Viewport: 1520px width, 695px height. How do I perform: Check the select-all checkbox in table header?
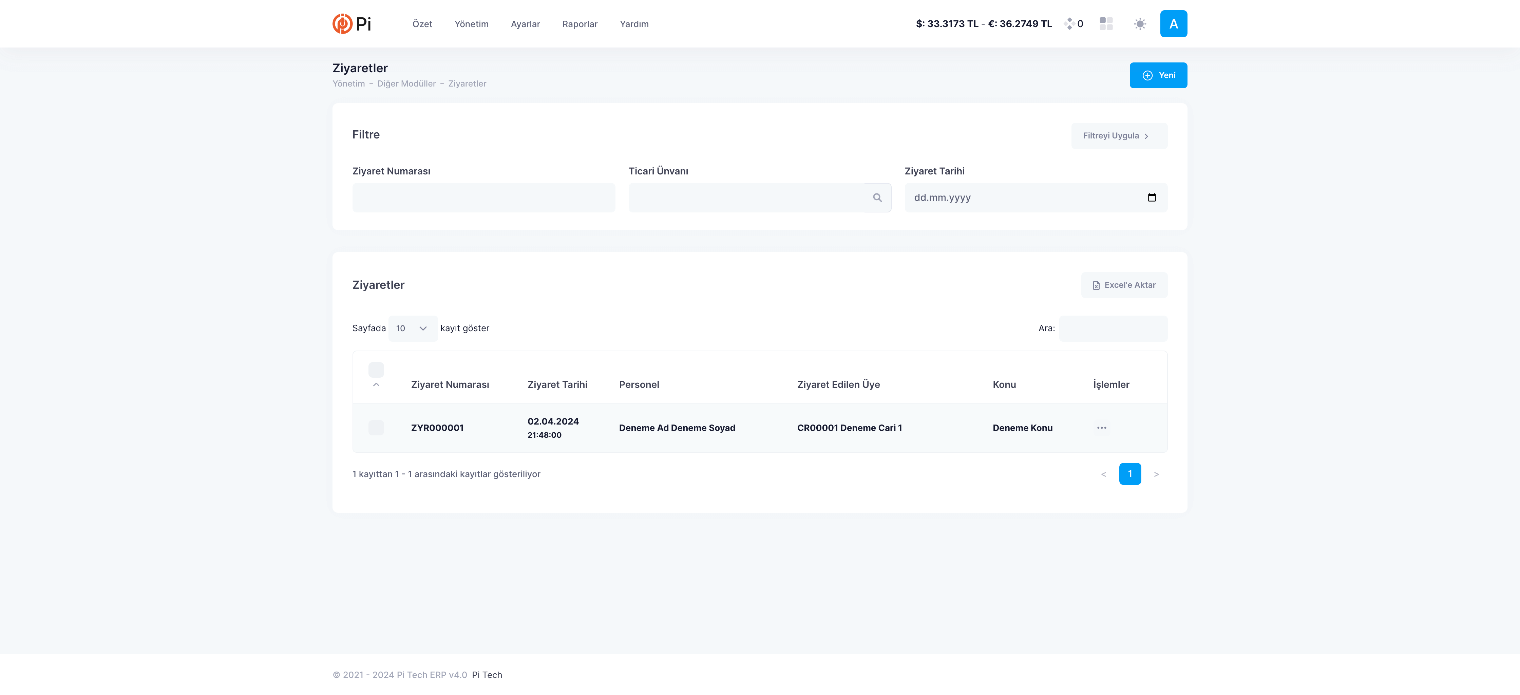[376, 370]
